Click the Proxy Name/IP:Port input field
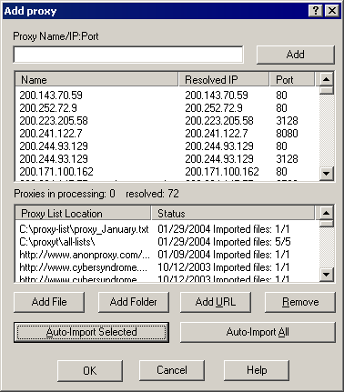Image resolution: width=344 pixels, height=392 pixels. (x=128, y=55)
